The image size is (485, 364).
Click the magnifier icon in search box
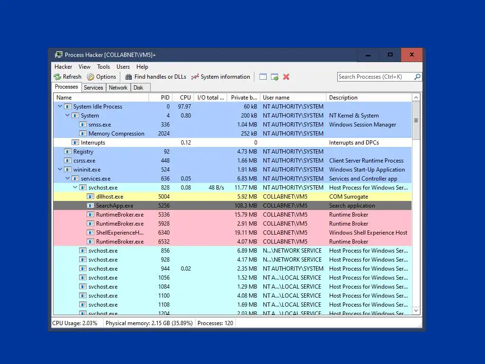417,76
